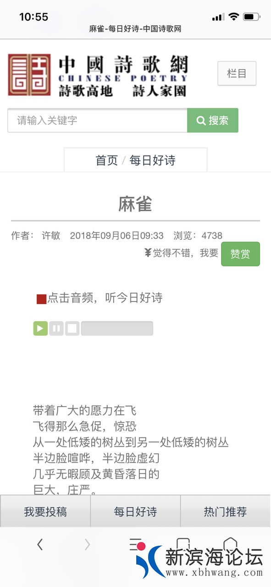Select the 我要投稿 bottom tab
This screenshot has width=271, height=587.
[x=45, y=512]
